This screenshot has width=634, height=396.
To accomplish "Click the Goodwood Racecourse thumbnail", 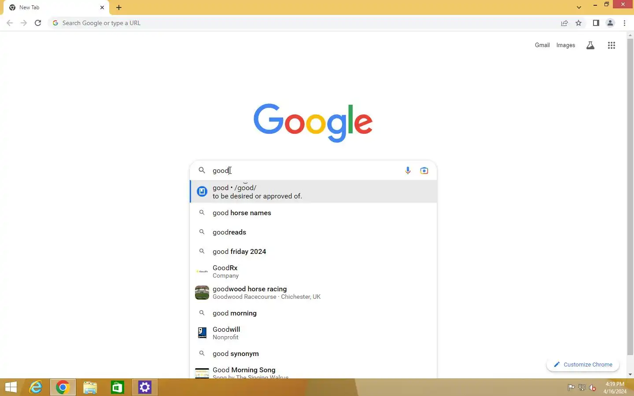I will (x=202, y=293).
